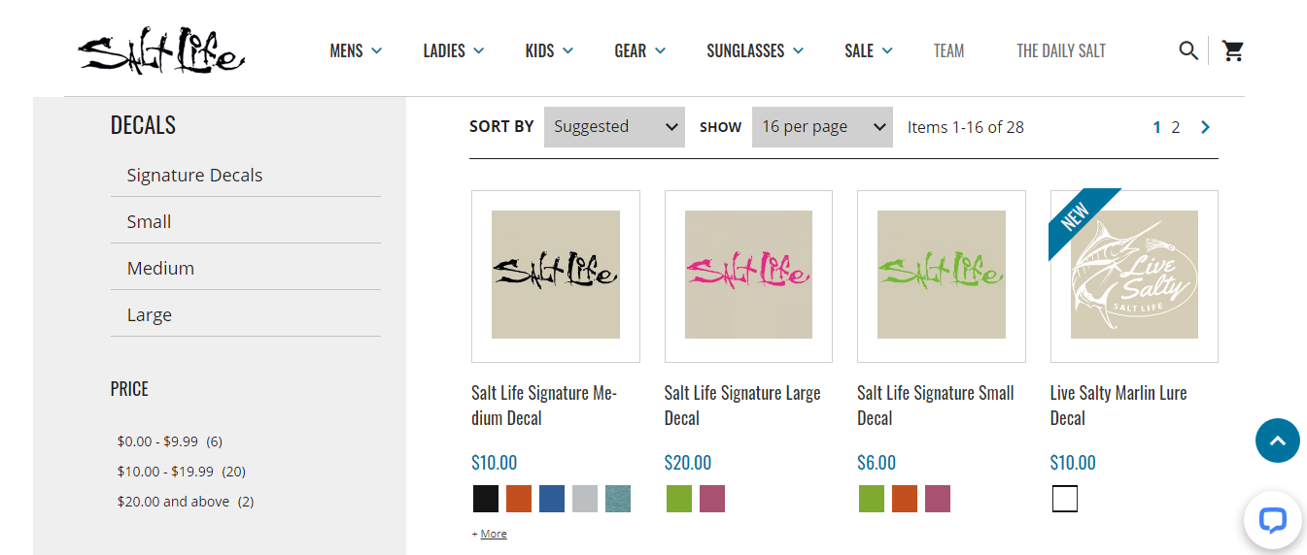The image size is (1307, 555).
Task: Expand the Sunglasses menu
Action: (755, 50)
